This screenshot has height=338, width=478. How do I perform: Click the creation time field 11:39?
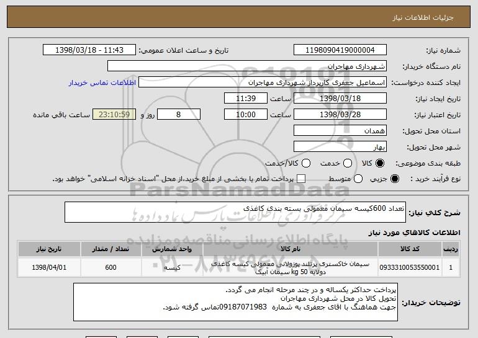[246, 99]
